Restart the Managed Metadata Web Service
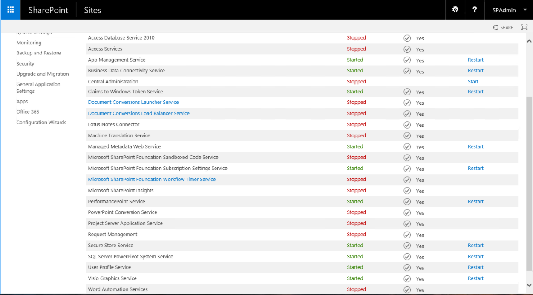 tap(475, 146)
